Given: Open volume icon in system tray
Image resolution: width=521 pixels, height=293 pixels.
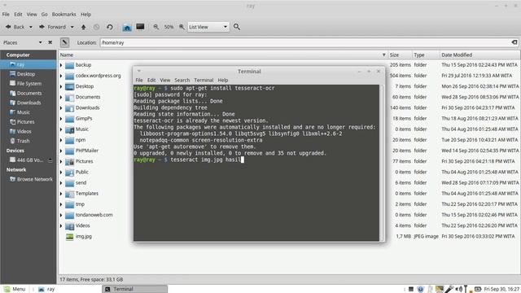Looking at the screenshot, I should 458,289.
